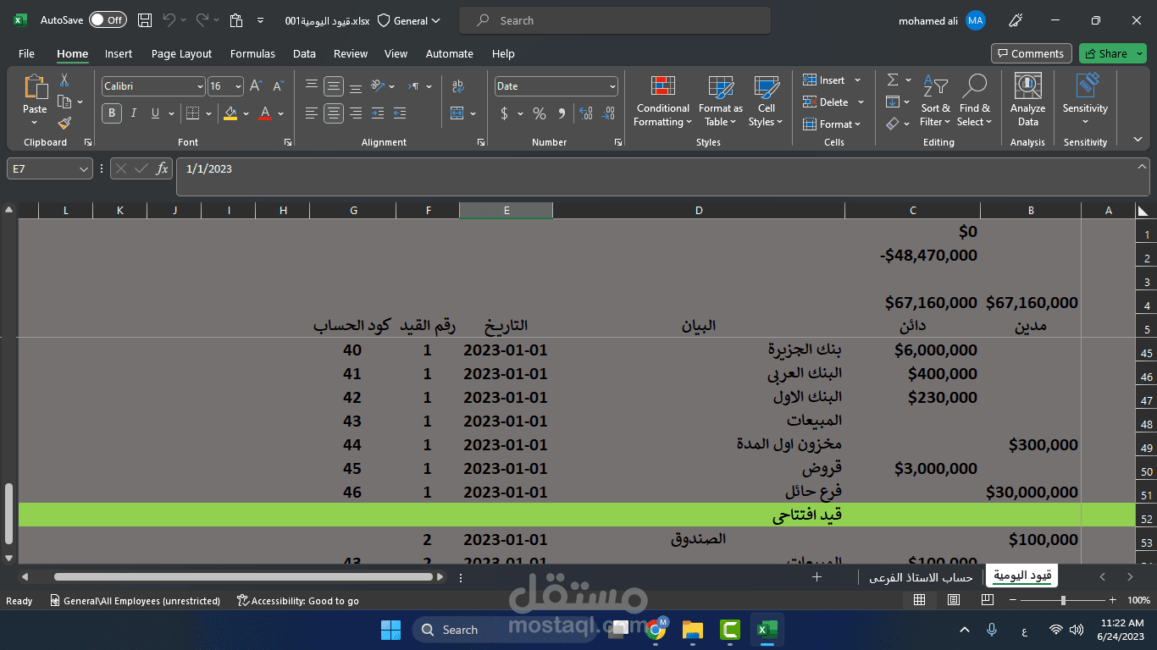Toggle Middle Align vertical alignment
1157x650 pixels.
(x=334, y=86)
